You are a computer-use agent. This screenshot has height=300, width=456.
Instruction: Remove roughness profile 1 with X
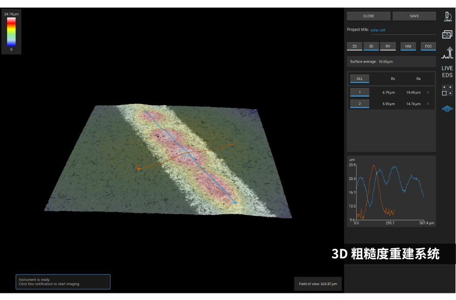point(428,92)
